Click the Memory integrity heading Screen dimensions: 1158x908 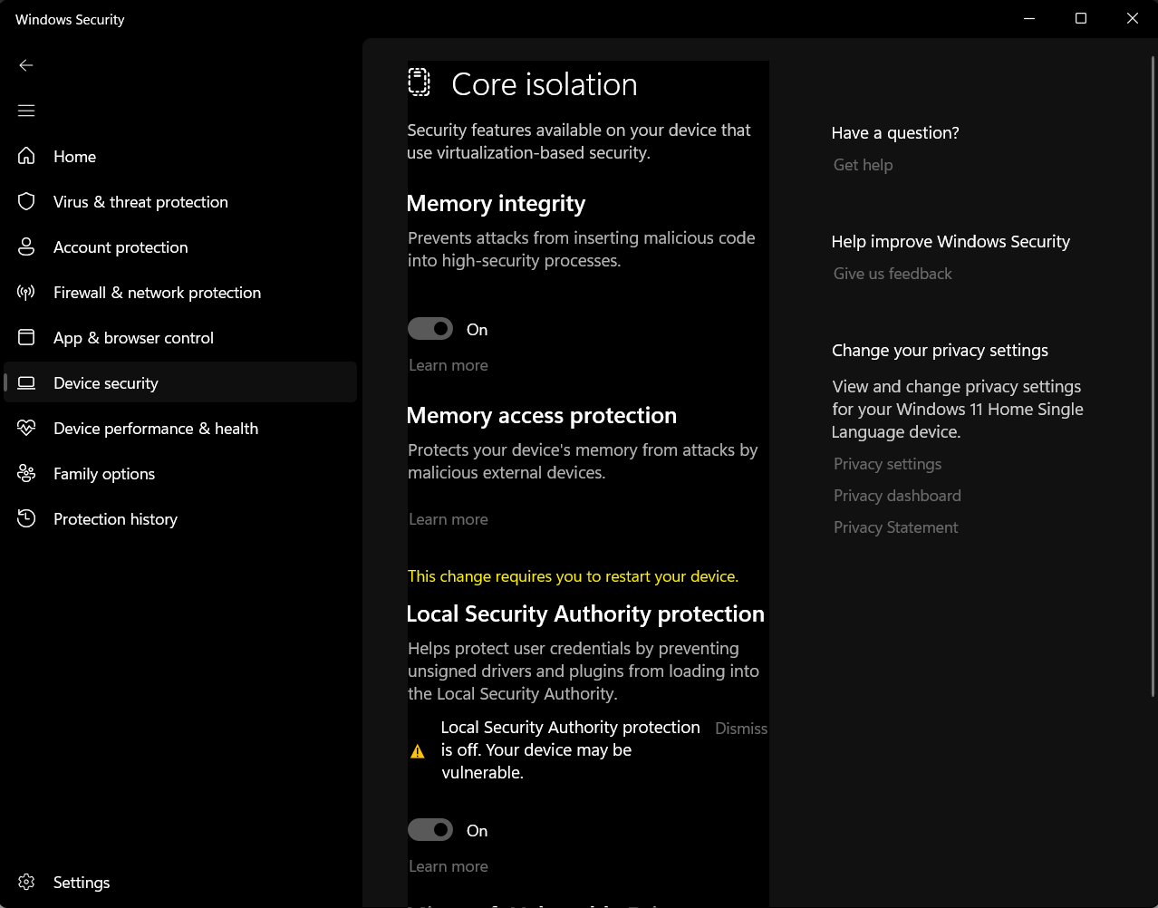[496, 204]
